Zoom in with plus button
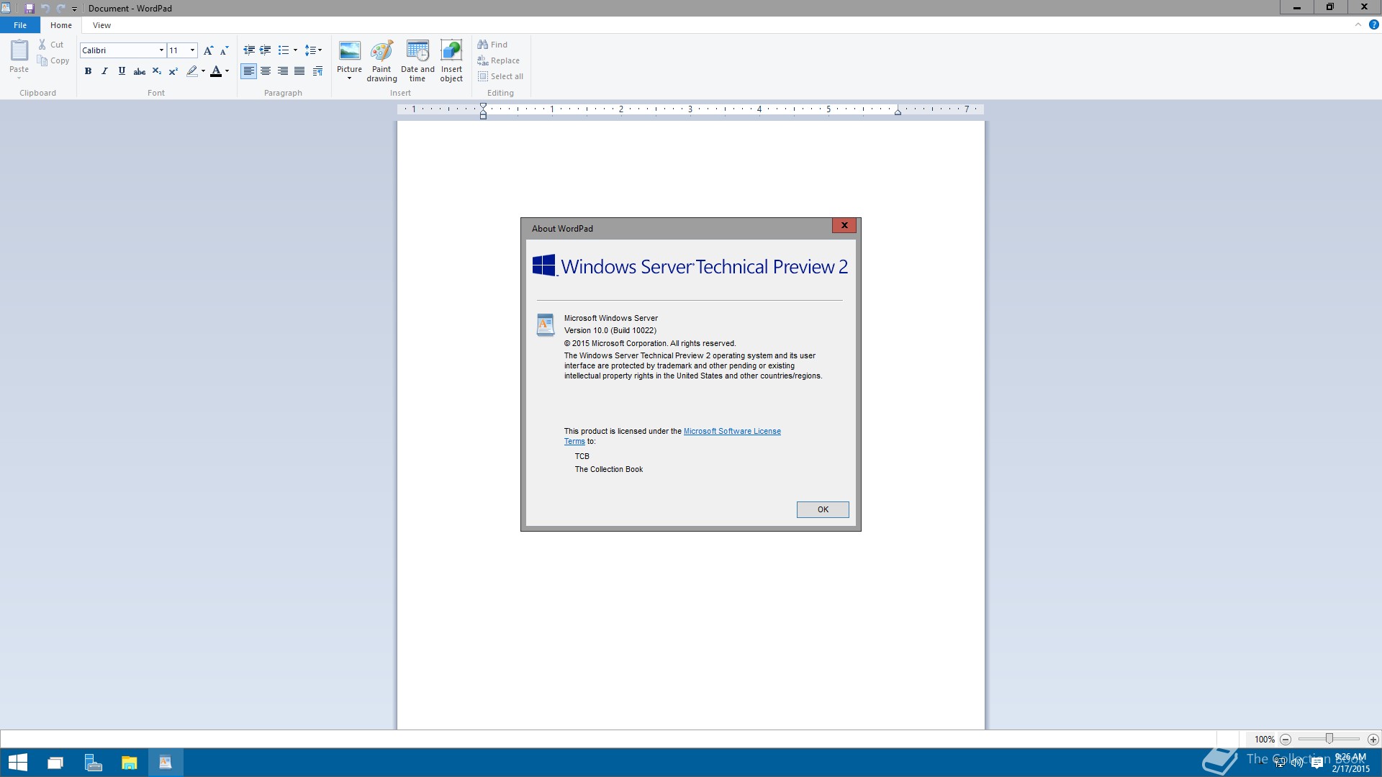The width and height of the screenshot is (1382, 777). coord(1373,740)
